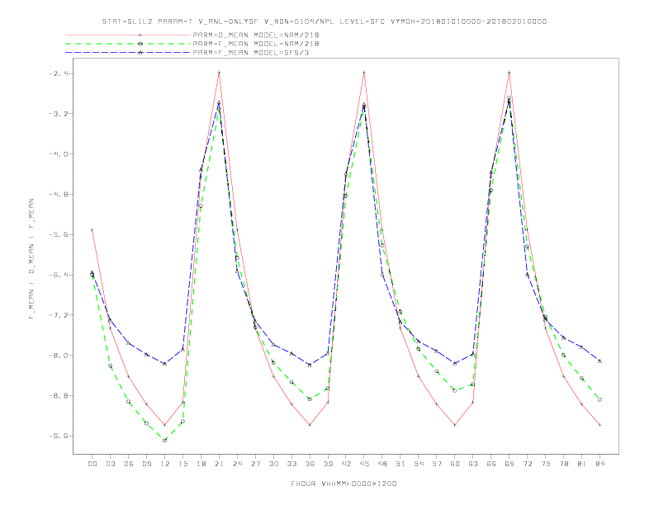654x505 pixels.
Task: Click x-axis tick label 51
Action: pos(400,464)
